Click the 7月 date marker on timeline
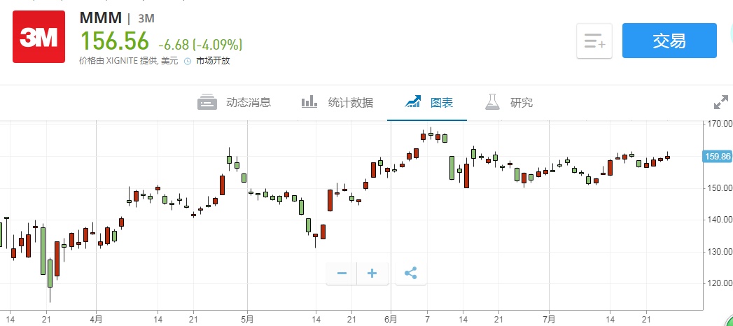The width and height of the screenshot is (733, 326). [x=550, y=319]
